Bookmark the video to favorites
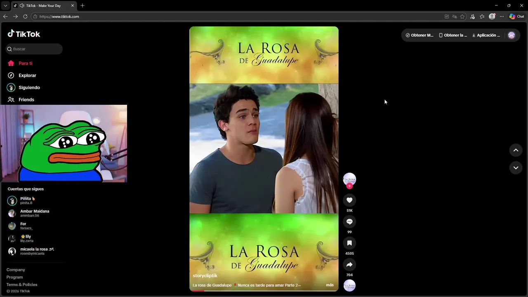The image size is (528, 297). tap(349, 243)
